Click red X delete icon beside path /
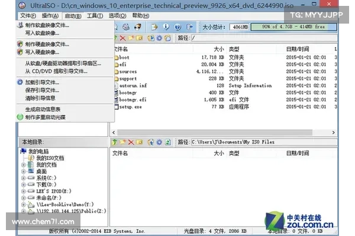The width and height of the screenshot is (355, 236). pos(122,38)
